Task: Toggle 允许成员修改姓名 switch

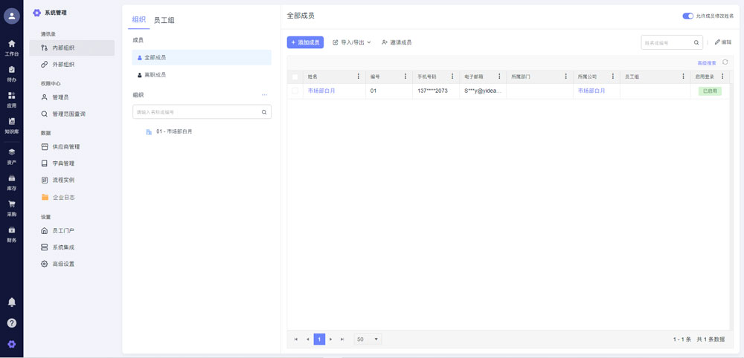Action: 687,16
